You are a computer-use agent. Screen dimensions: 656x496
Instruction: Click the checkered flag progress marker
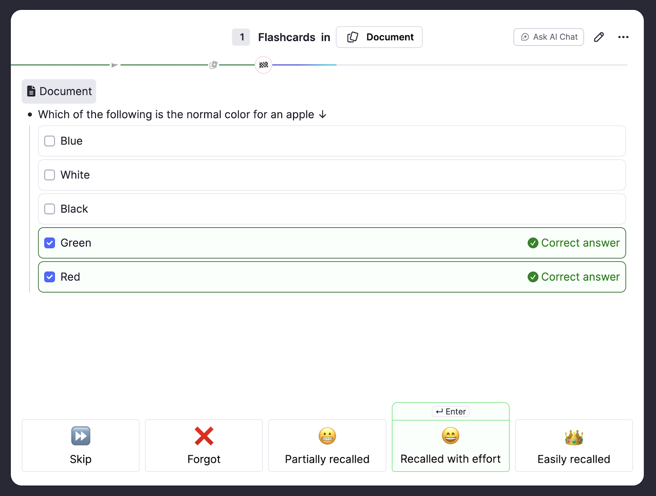coord(264,65)
